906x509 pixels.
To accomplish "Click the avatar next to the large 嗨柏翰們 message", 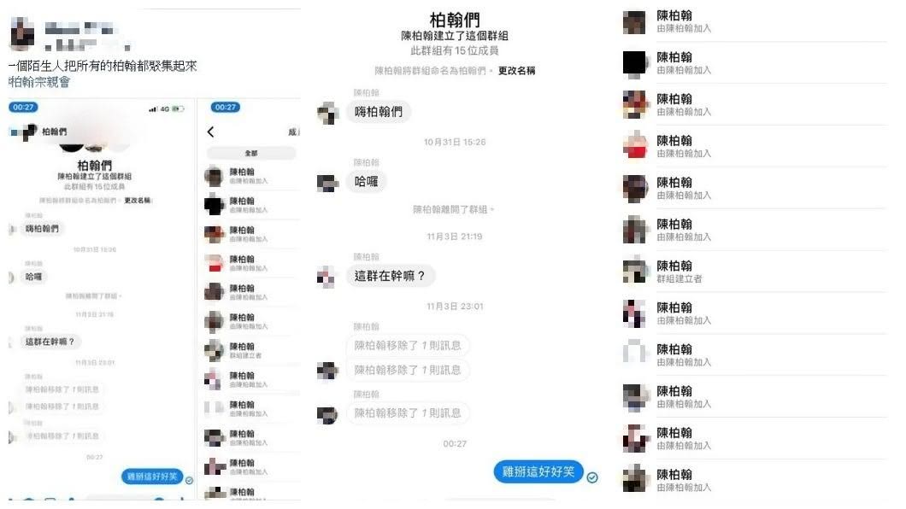I will (328, 113).
